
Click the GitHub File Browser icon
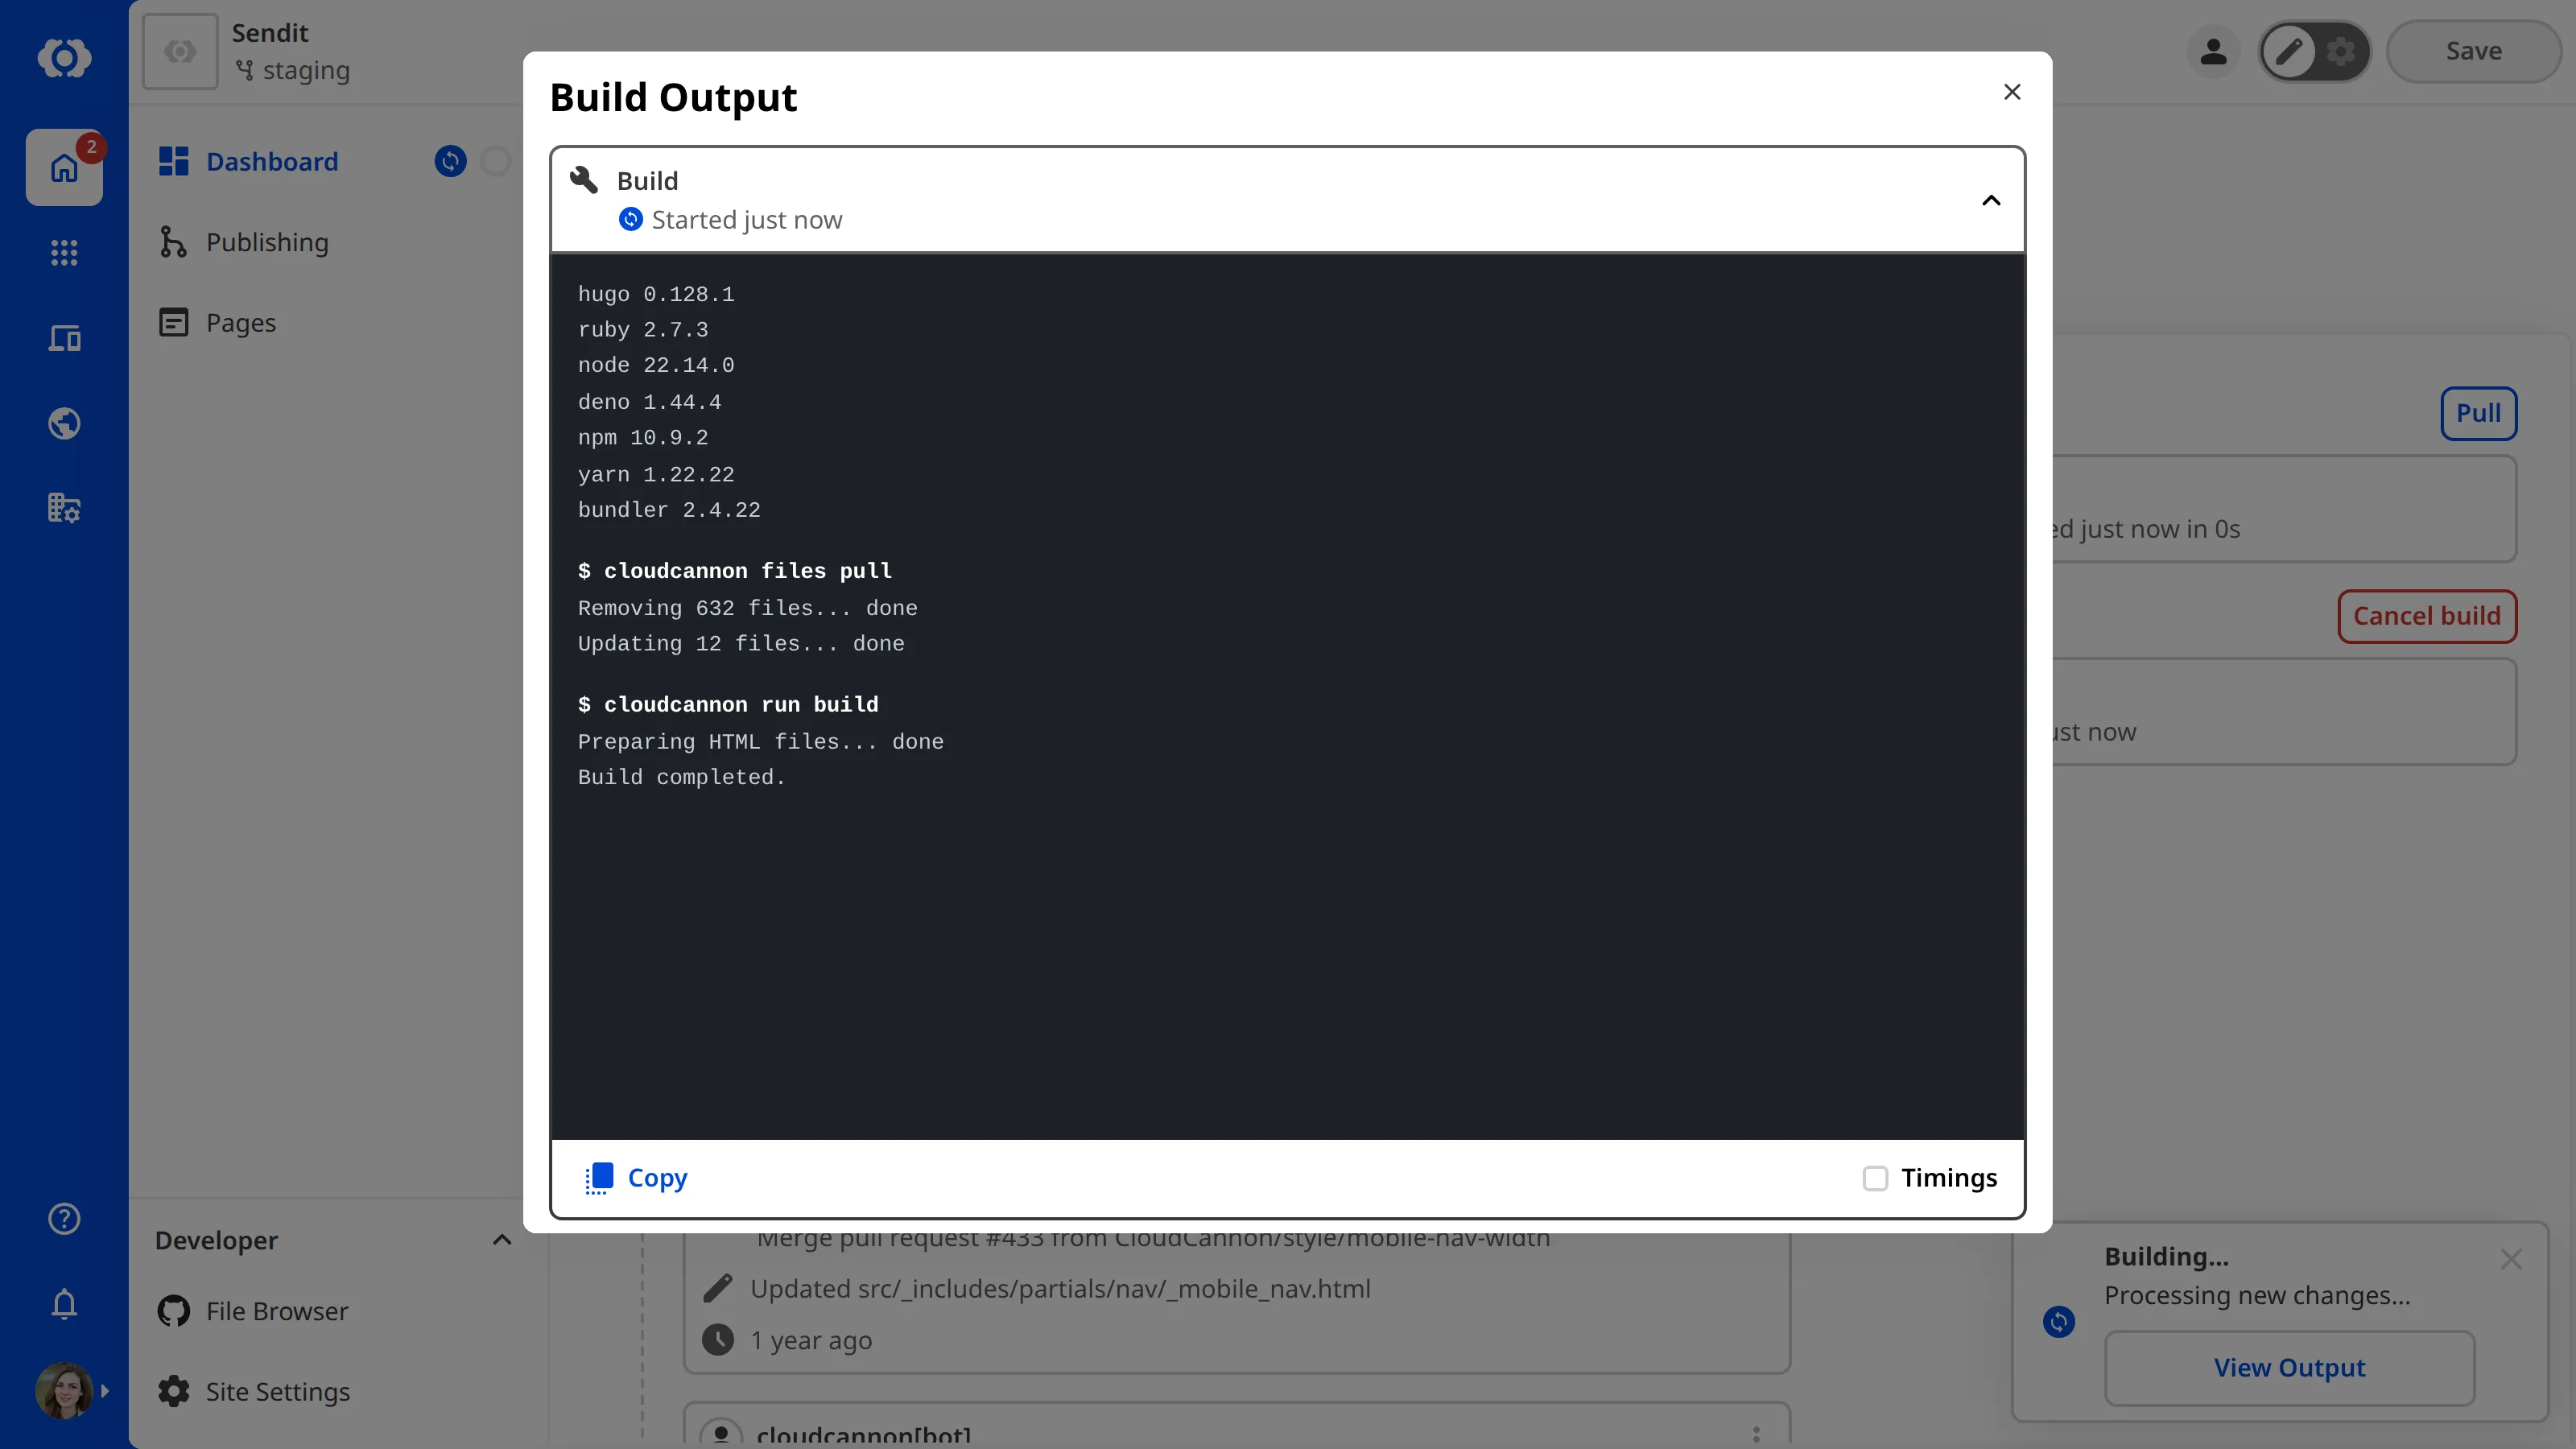pos(173,1311)
